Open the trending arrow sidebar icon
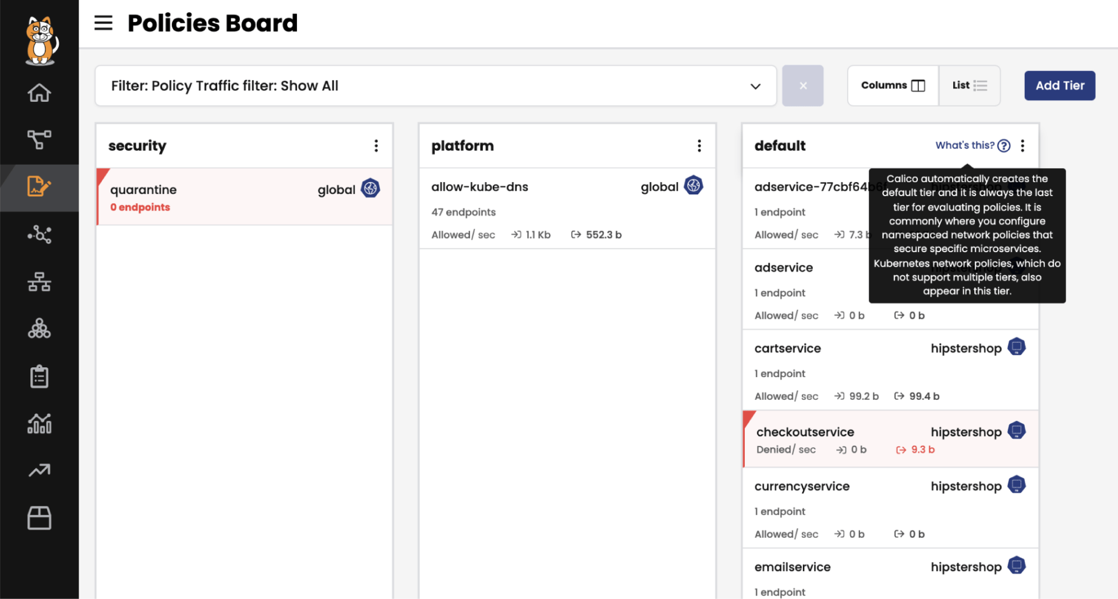Image resolution: width=1118 pixels, height=599 pixels. click(x=39, y=470)
